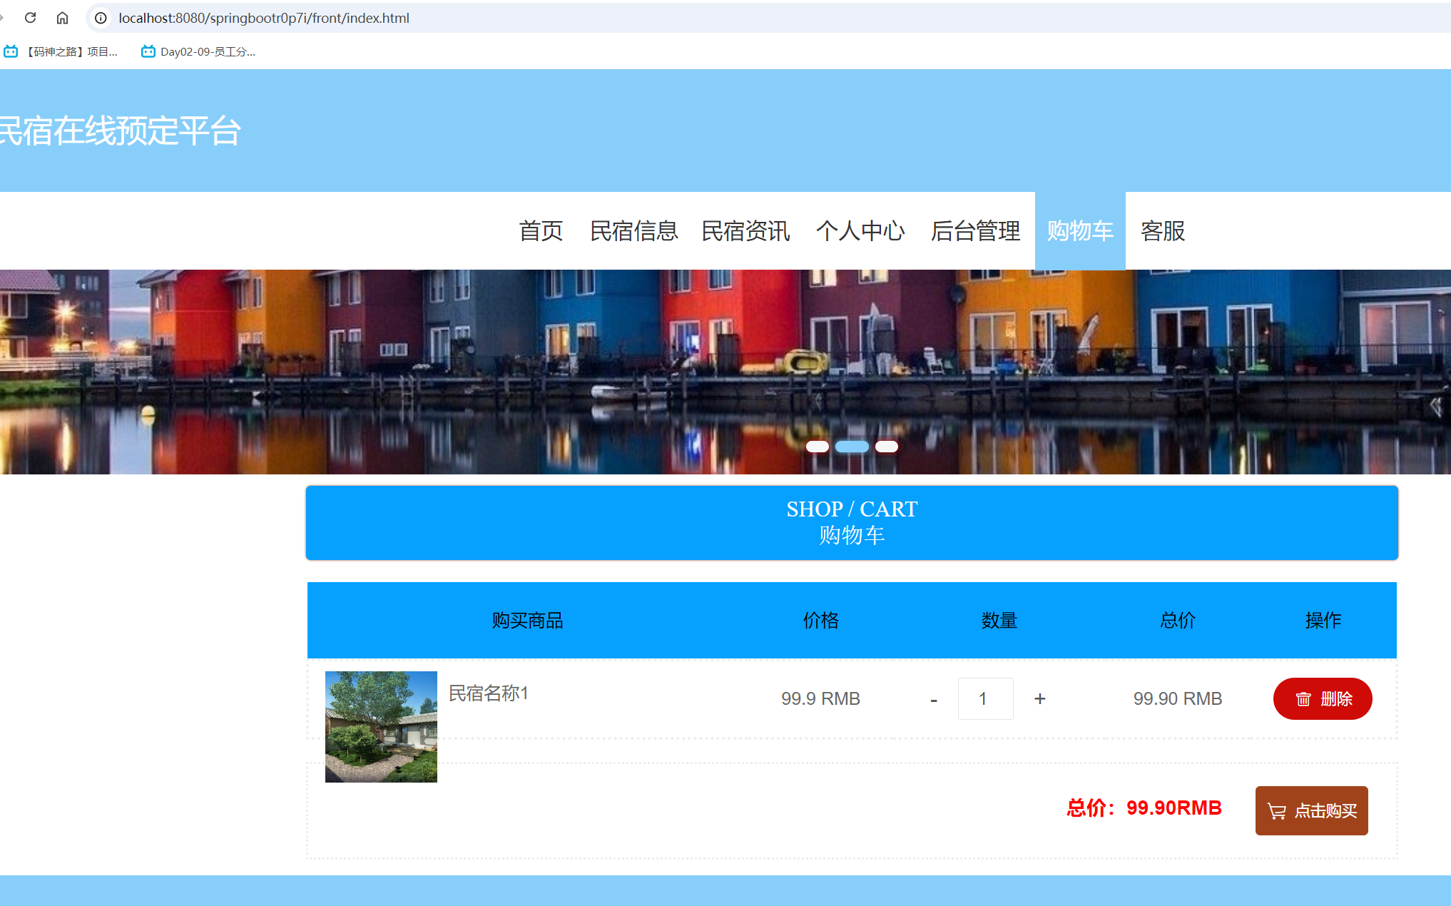Click the banner's right arrow icon
The height and width of the screenshot is (906, 1451).
click(1435, 407)
